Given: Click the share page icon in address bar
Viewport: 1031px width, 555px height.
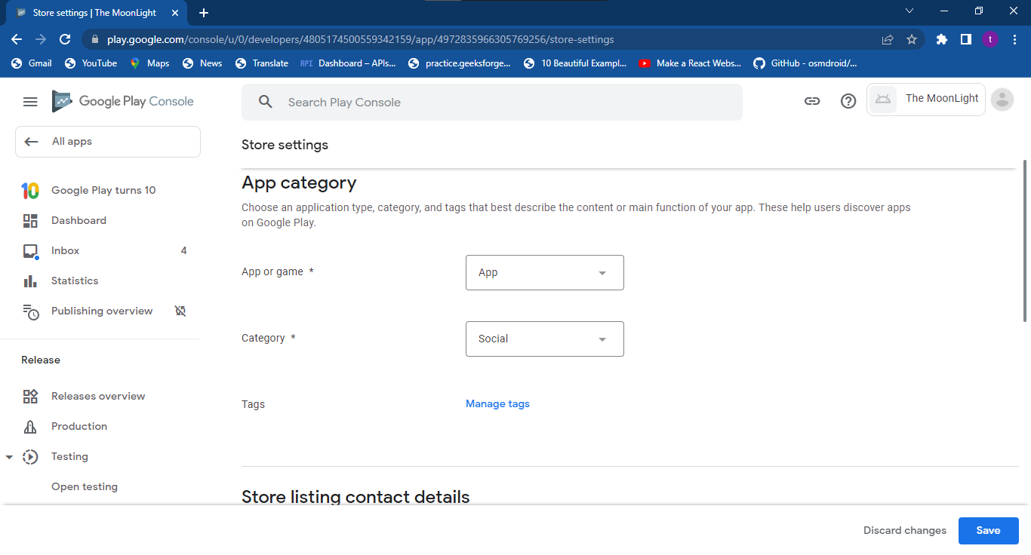Looking at the screenshot, I should pyautogui.click(x=888, y=39).
